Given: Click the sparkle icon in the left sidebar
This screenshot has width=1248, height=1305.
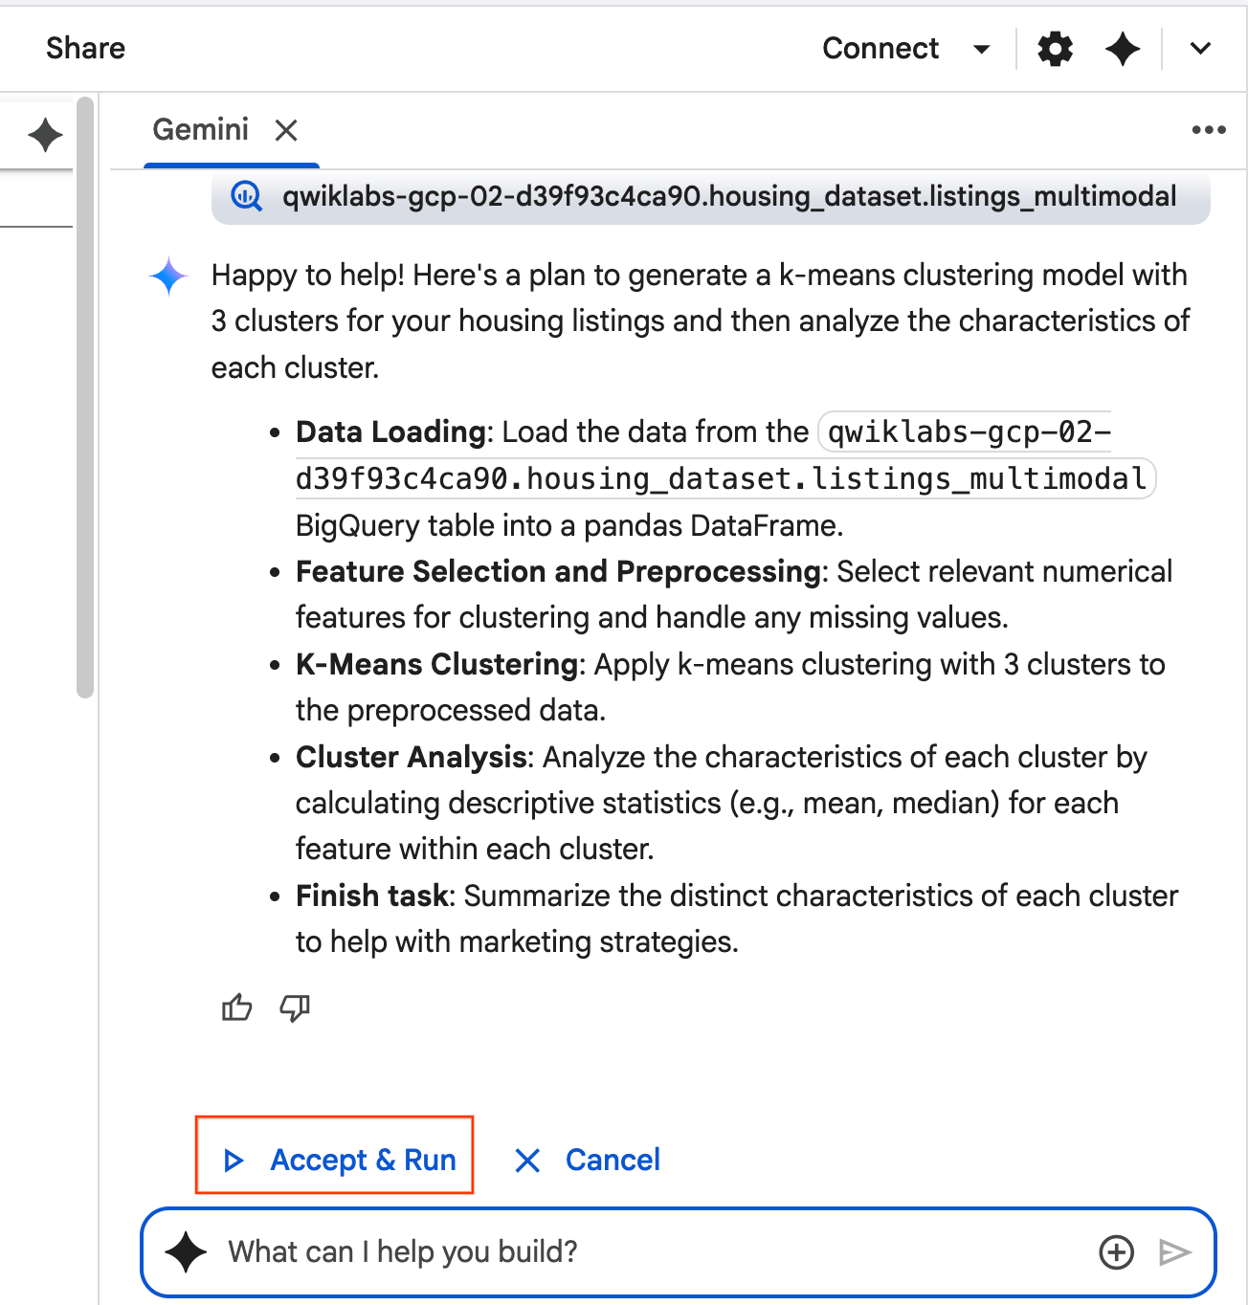Looking at the screenshot, I should (45, 135).
